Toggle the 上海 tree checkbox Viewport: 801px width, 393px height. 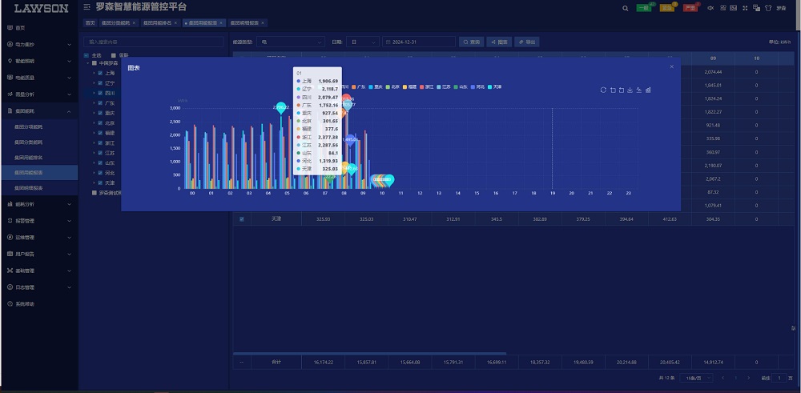(101, 73)
